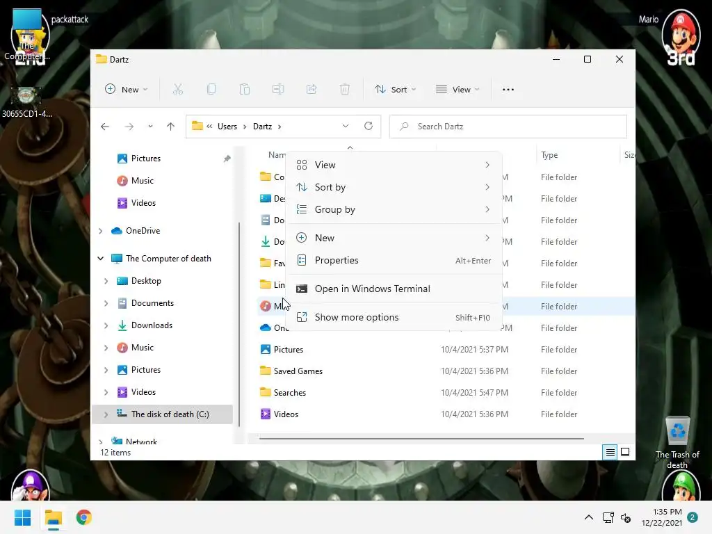Screen dimensions: 712x534
Task: Open Group by submenu in context menu
Action: (394, 209)
